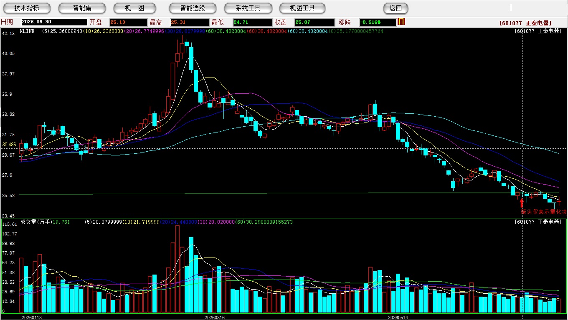Click the (5)20.0799999 volume average value
Screen dimensions: 568x320
tap(102, 222)
